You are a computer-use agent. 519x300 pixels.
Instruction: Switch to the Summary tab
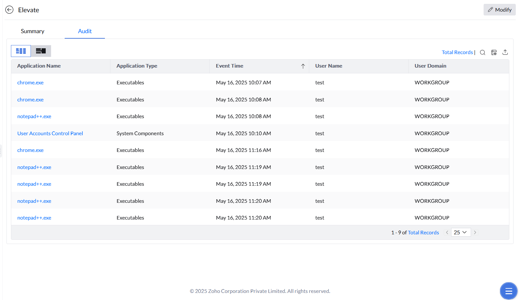pos(32,31)
